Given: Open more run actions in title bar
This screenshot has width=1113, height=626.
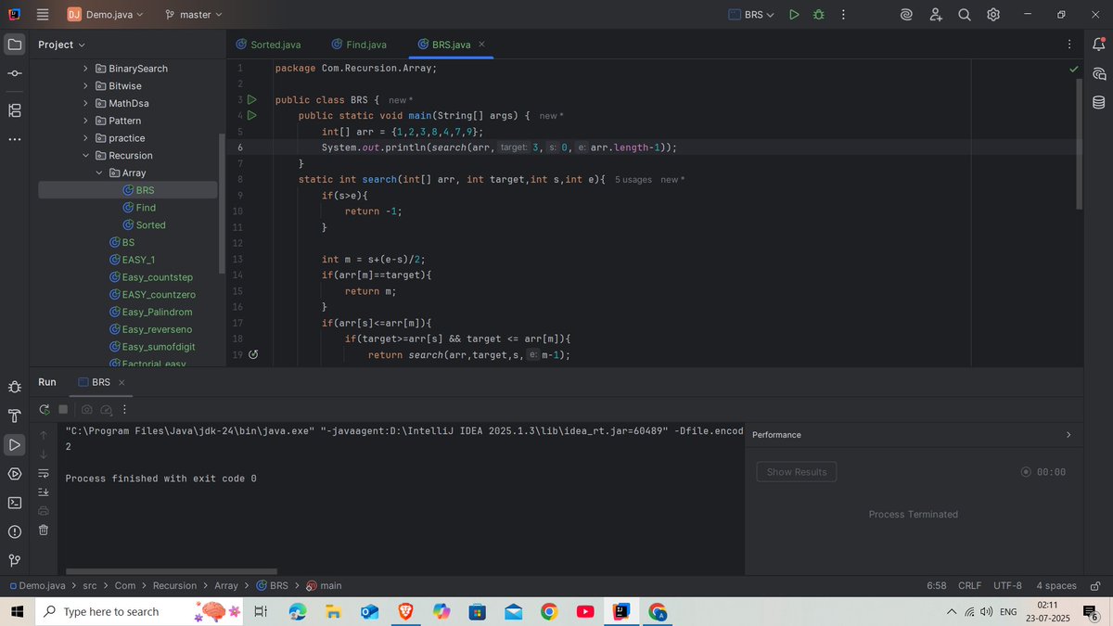Looking at the screenshot, I should [843, 14].
